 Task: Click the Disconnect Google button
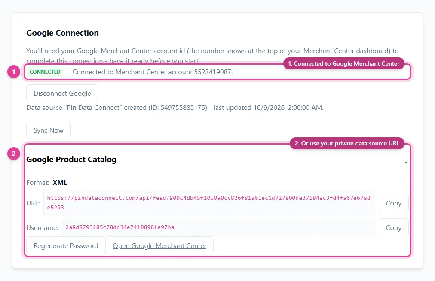point(62,93)
